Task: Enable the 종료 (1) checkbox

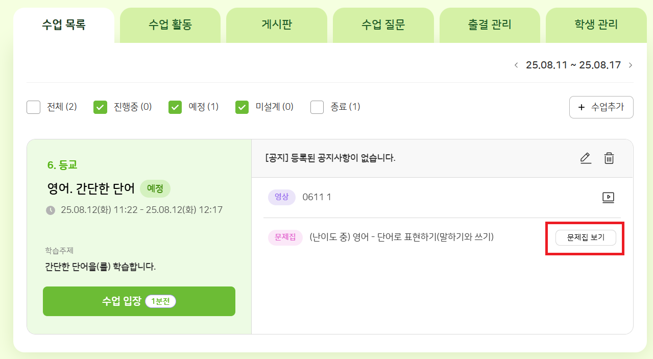Action: [x=317, y=107]
